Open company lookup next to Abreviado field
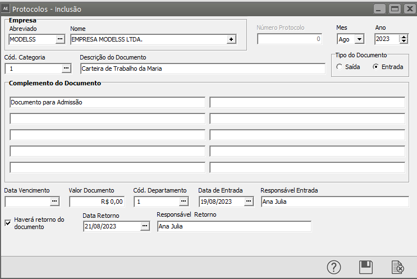417x279 pixels. (60, 39)
